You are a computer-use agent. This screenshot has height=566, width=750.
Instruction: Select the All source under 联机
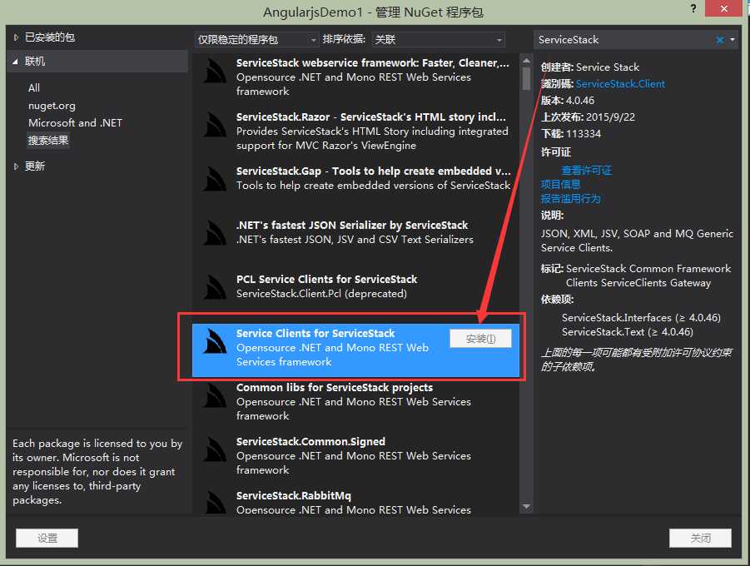34,88
